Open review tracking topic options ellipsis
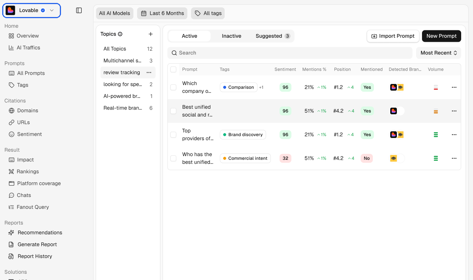 149,72
